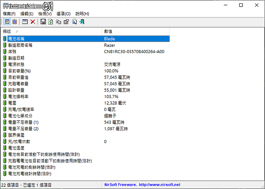Select the battery information view toolbar icon
Image resolution: width=265 pixels, height=189 pixels.
pos(7,22)
